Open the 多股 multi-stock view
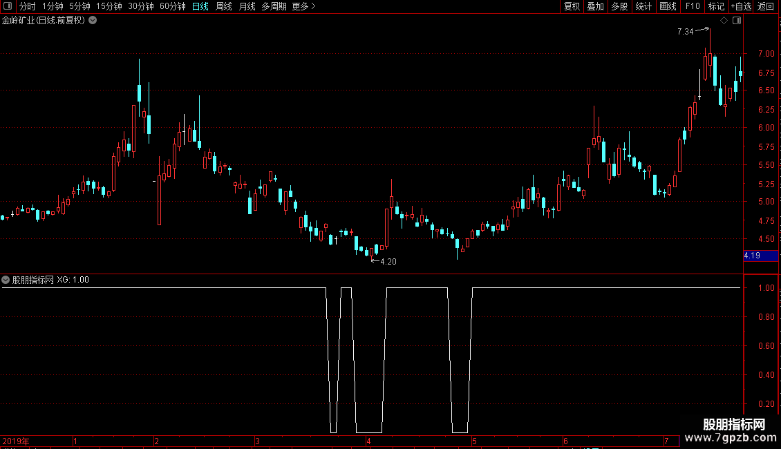Screen dimensions: 781x449 pyautogui.click(x=619, y=6)
